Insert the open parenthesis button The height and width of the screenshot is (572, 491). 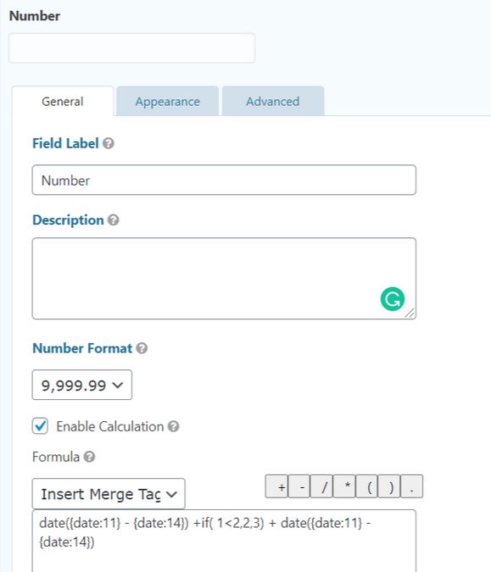pyautogui.click(x=367, y=486)
